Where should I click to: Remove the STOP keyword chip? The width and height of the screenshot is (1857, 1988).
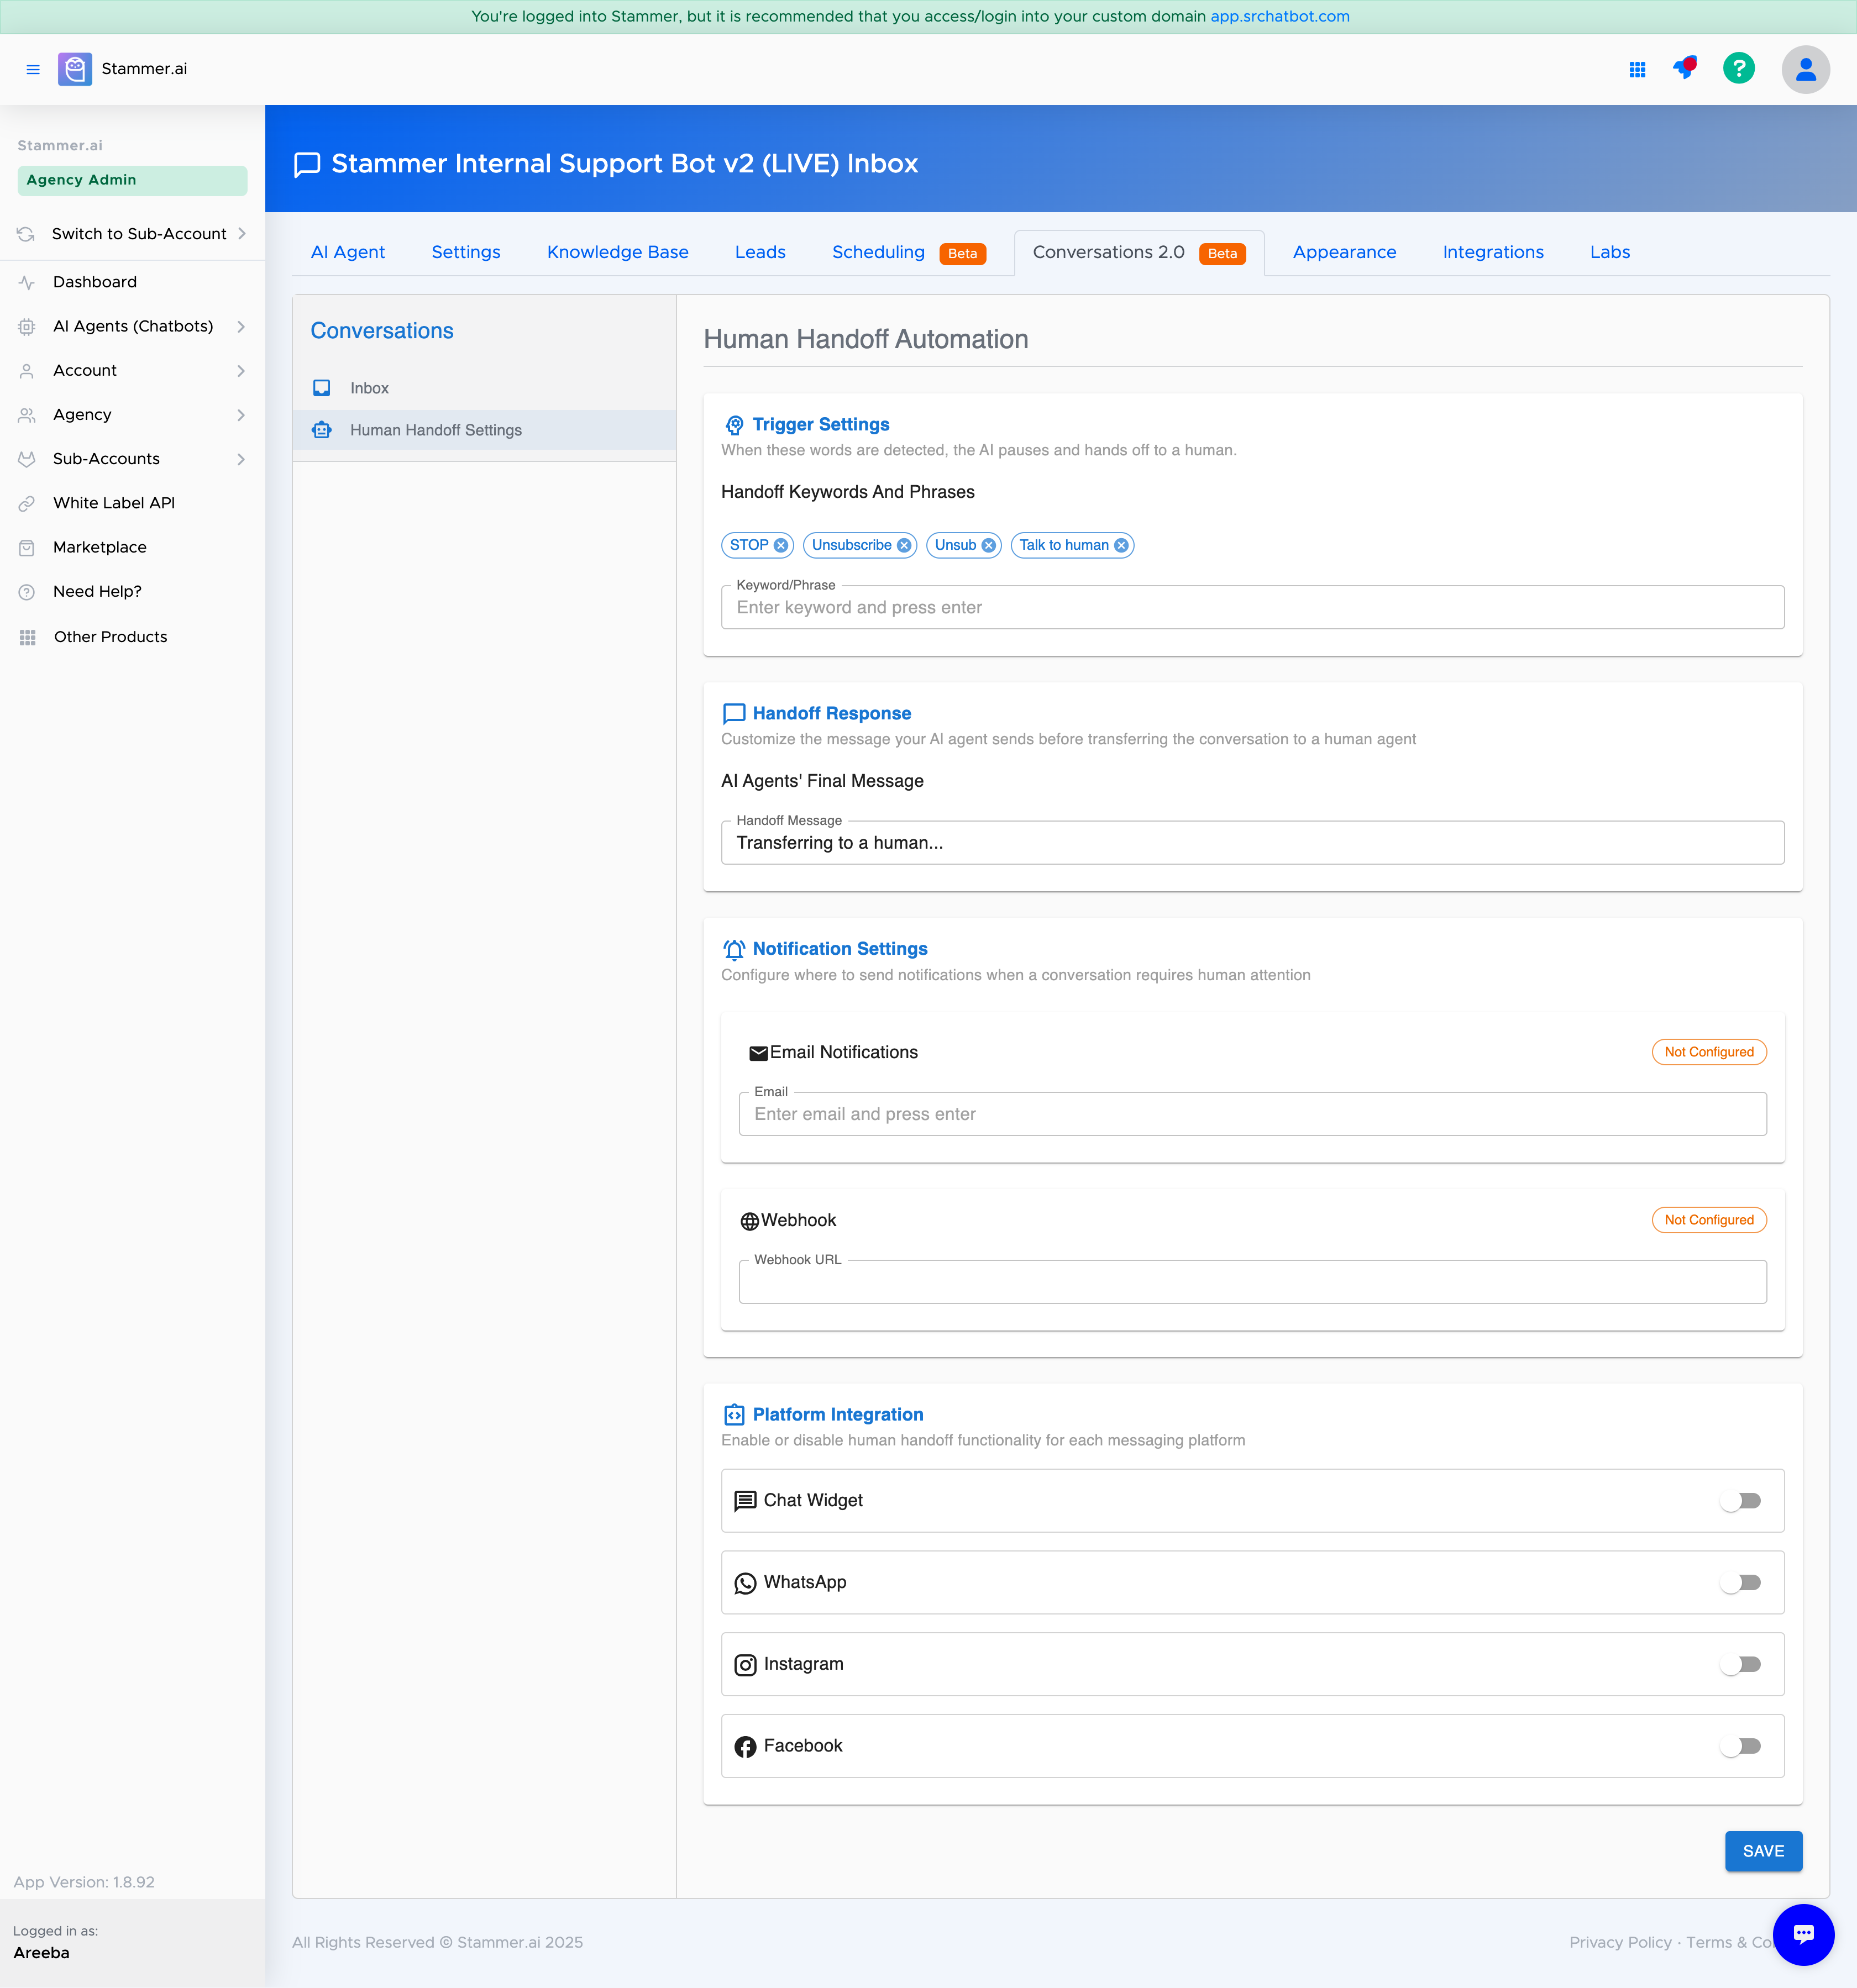pyautogui.click(x=781, y=545)
